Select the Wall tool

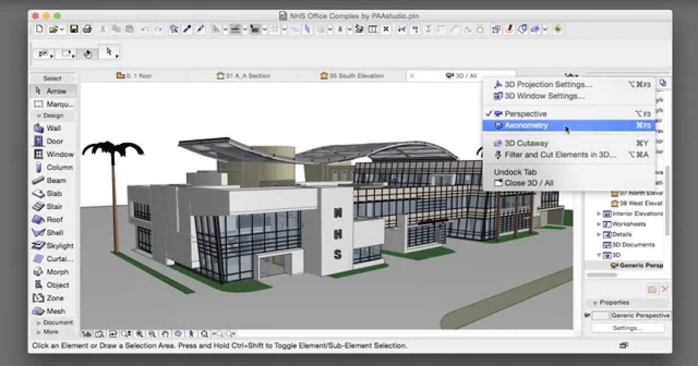pos(53,128)
